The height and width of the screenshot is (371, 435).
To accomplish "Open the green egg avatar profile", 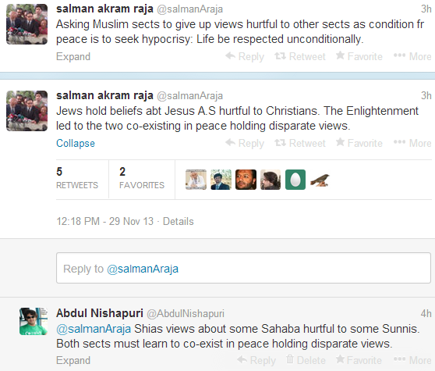I will [x=295, y=180].
